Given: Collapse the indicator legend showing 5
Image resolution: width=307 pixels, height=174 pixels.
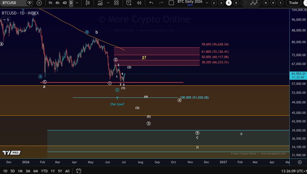Looking at the screenshot, I should (6, 20).
